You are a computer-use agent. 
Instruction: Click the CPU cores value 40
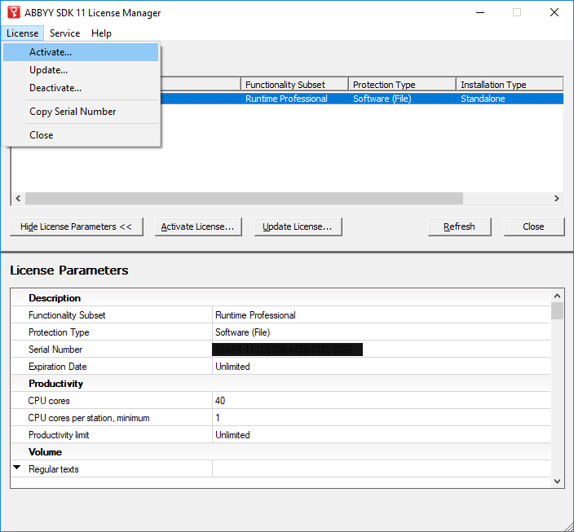pos(220,401)
